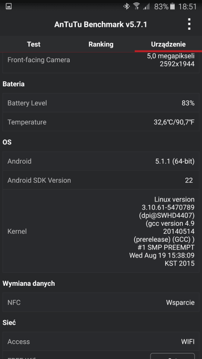This screenshot has width=202, height=359.
Task: Tap the AnTuTu Benchmark v5.7.1 title
Action: tap(100, 25)
